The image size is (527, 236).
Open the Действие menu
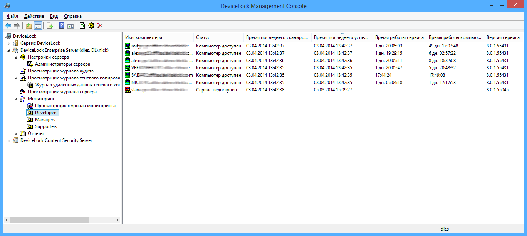click(34, 16)
